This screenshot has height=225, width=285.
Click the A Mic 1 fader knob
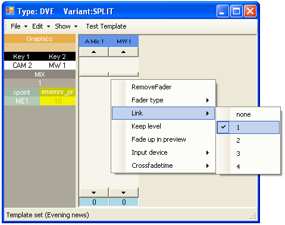(x=94, y=74)
